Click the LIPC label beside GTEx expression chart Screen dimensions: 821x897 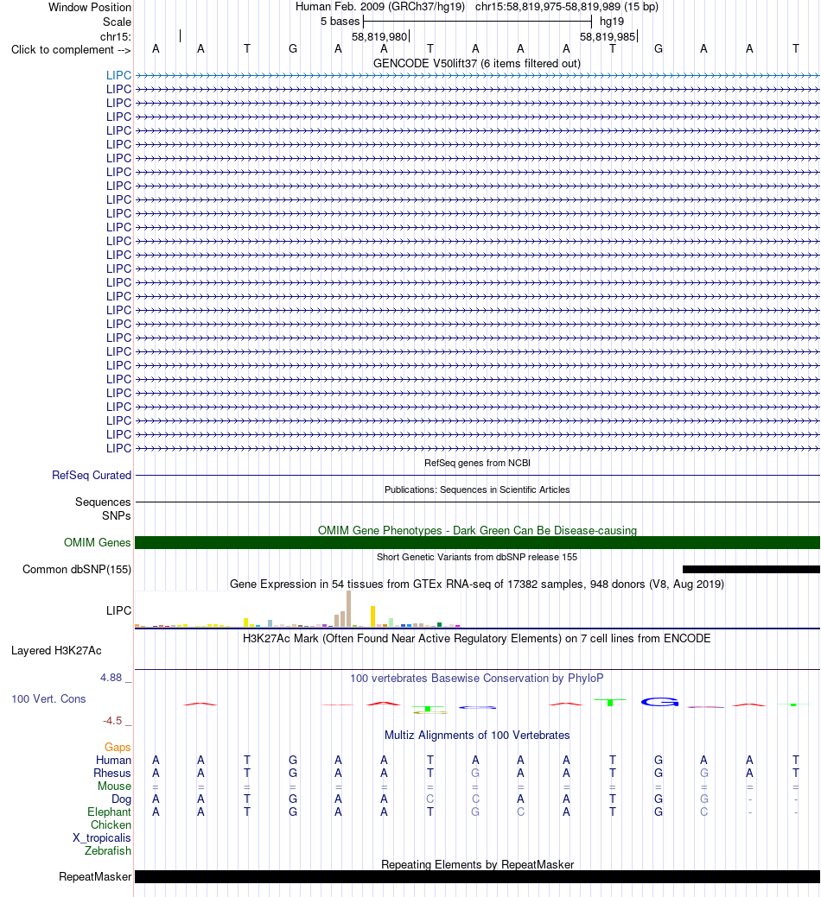(118, 610)
